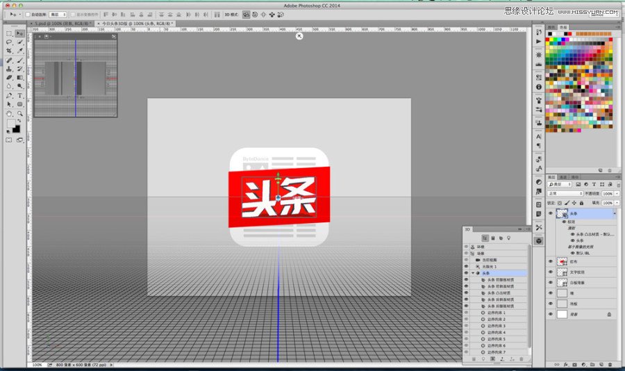Collapse effects of the 头条 layer
The height and width of the screenshot is (371, 625).
pyautogui.click(x=615, y=213)
